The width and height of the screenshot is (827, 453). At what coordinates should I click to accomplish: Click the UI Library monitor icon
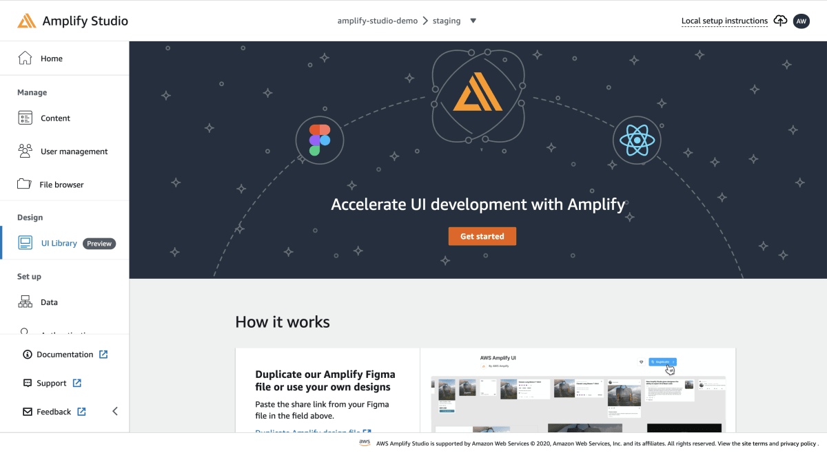25,243
